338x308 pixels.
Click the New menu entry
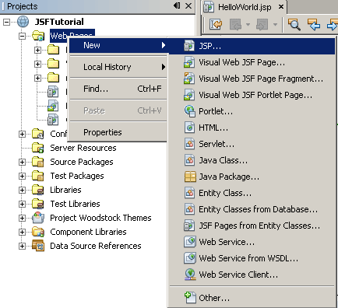pos(118,45)
